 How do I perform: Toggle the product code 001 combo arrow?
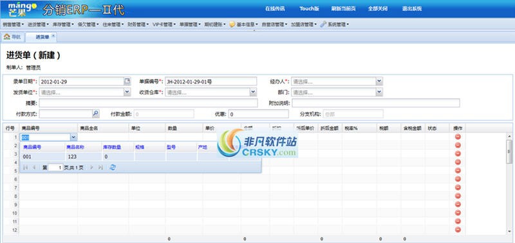click(73, 137)
